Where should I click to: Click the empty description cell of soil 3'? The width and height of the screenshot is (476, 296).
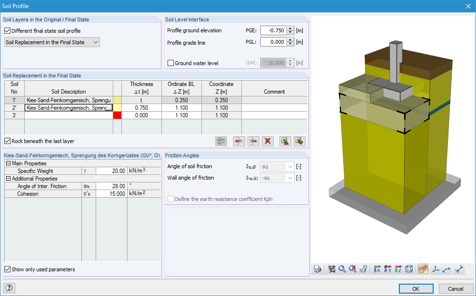[69, 115]
